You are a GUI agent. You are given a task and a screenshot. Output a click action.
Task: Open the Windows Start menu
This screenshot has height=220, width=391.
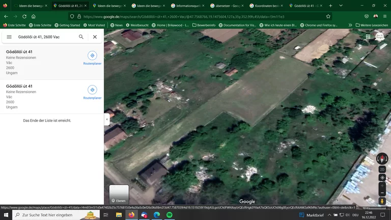coord(6,215)
